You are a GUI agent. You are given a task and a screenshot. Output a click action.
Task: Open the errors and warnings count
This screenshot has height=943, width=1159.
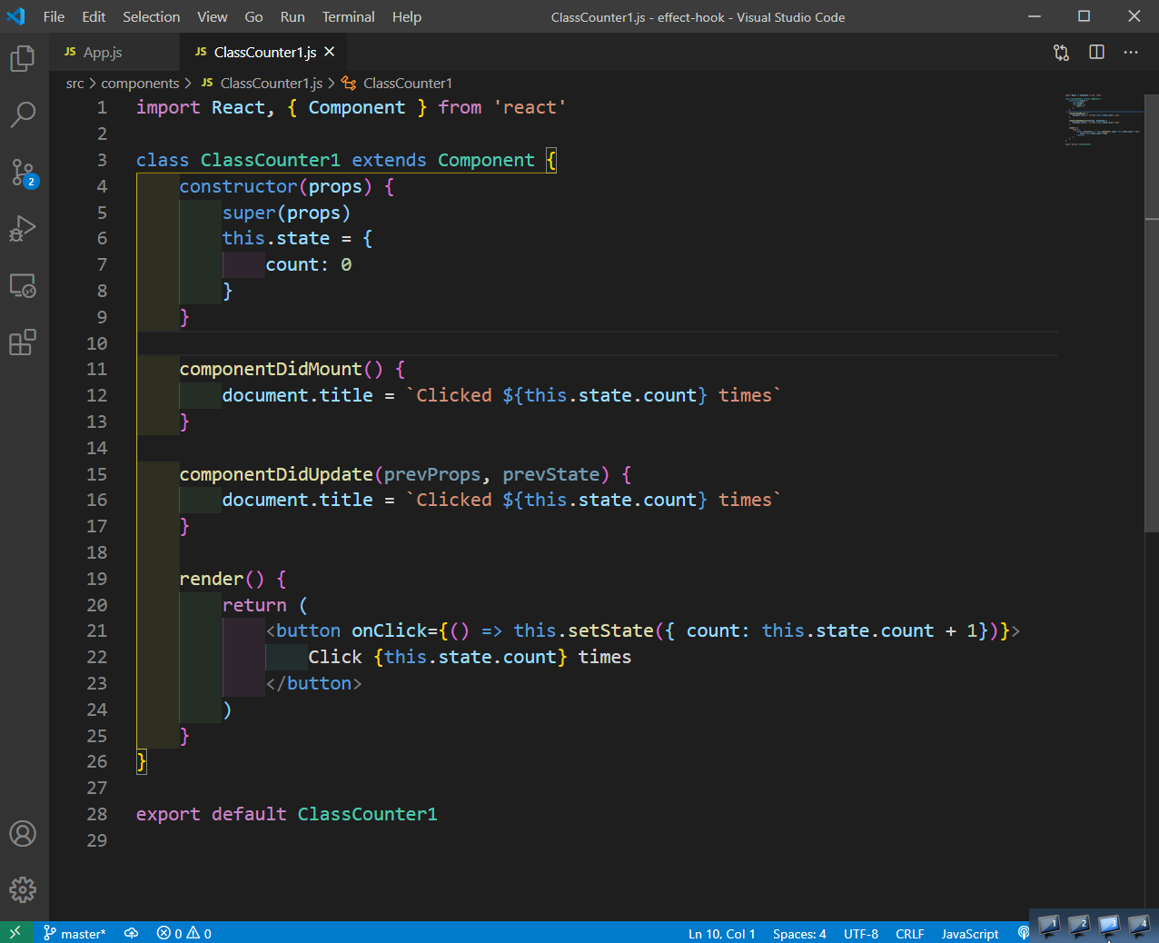[184, 933]
